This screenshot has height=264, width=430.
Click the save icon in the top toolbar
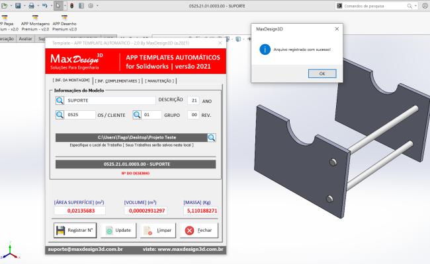click(17, 5)
